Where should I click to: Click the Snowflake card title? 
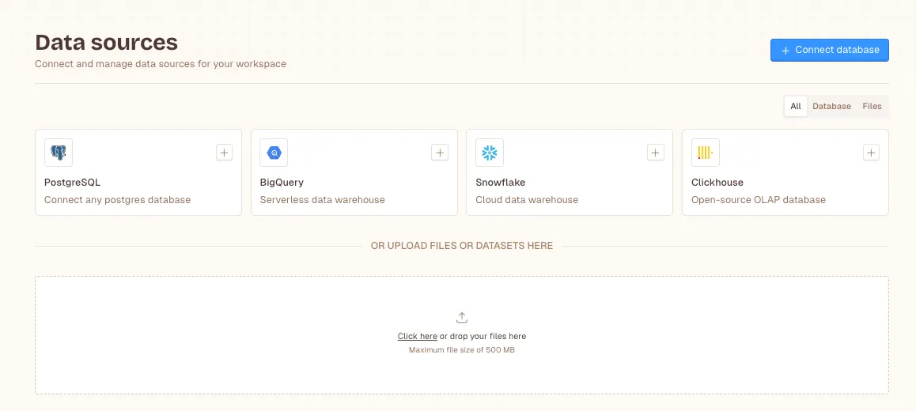[x=500, y=182]
